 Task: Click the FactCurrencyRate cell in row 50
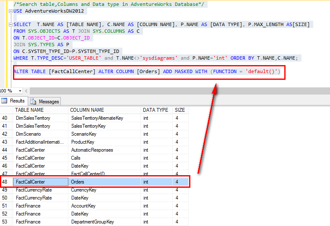pyautogui.click(x=41, y=198)
